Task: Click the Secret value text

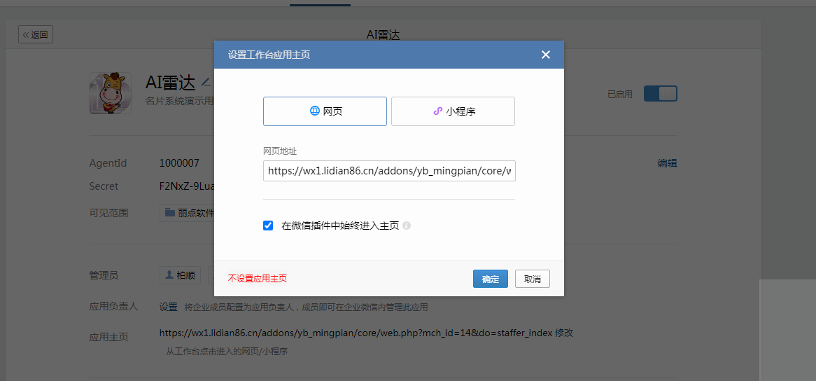Action: point(186,186)
